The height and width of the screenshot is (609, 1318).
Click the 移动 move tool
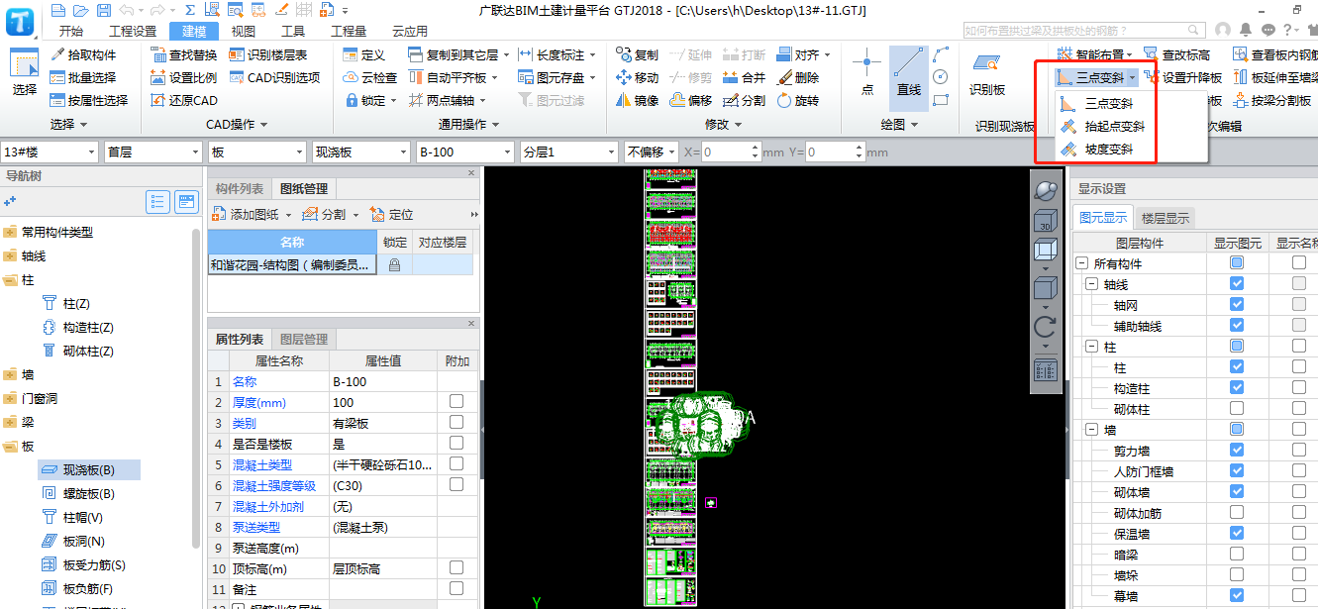pyautogui.click(x=637, y=77)
